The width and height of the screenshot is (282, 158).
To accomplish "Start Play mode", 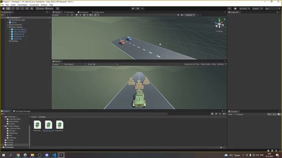I will click(x=133, y=9).
